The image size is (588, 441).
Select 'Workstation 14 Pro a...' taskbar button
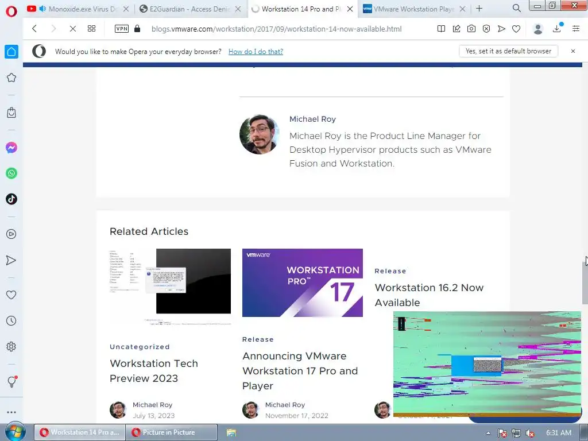79,432
